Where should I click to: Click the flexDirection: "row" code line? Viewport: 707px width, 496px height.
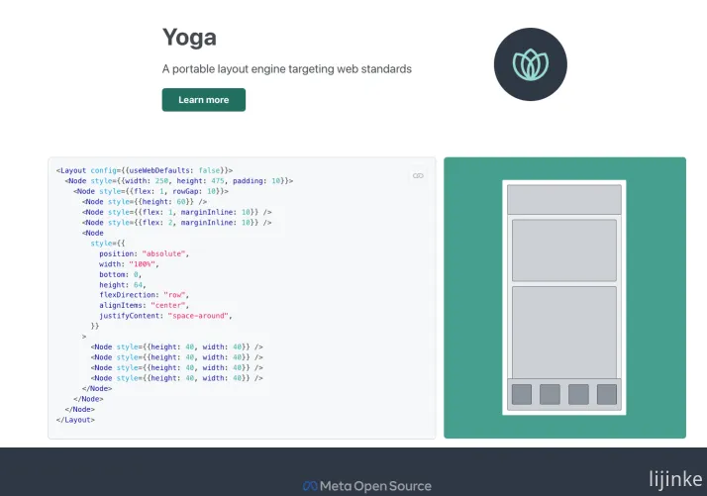[x=144, y=295]
